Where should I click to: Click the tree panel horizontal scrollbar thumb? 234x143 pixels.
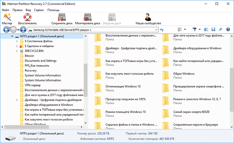[26, 127]
